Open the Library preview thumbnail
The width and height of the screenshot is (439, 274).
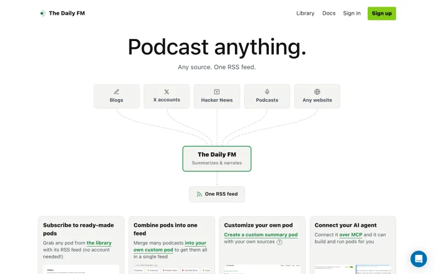point(81,269)
